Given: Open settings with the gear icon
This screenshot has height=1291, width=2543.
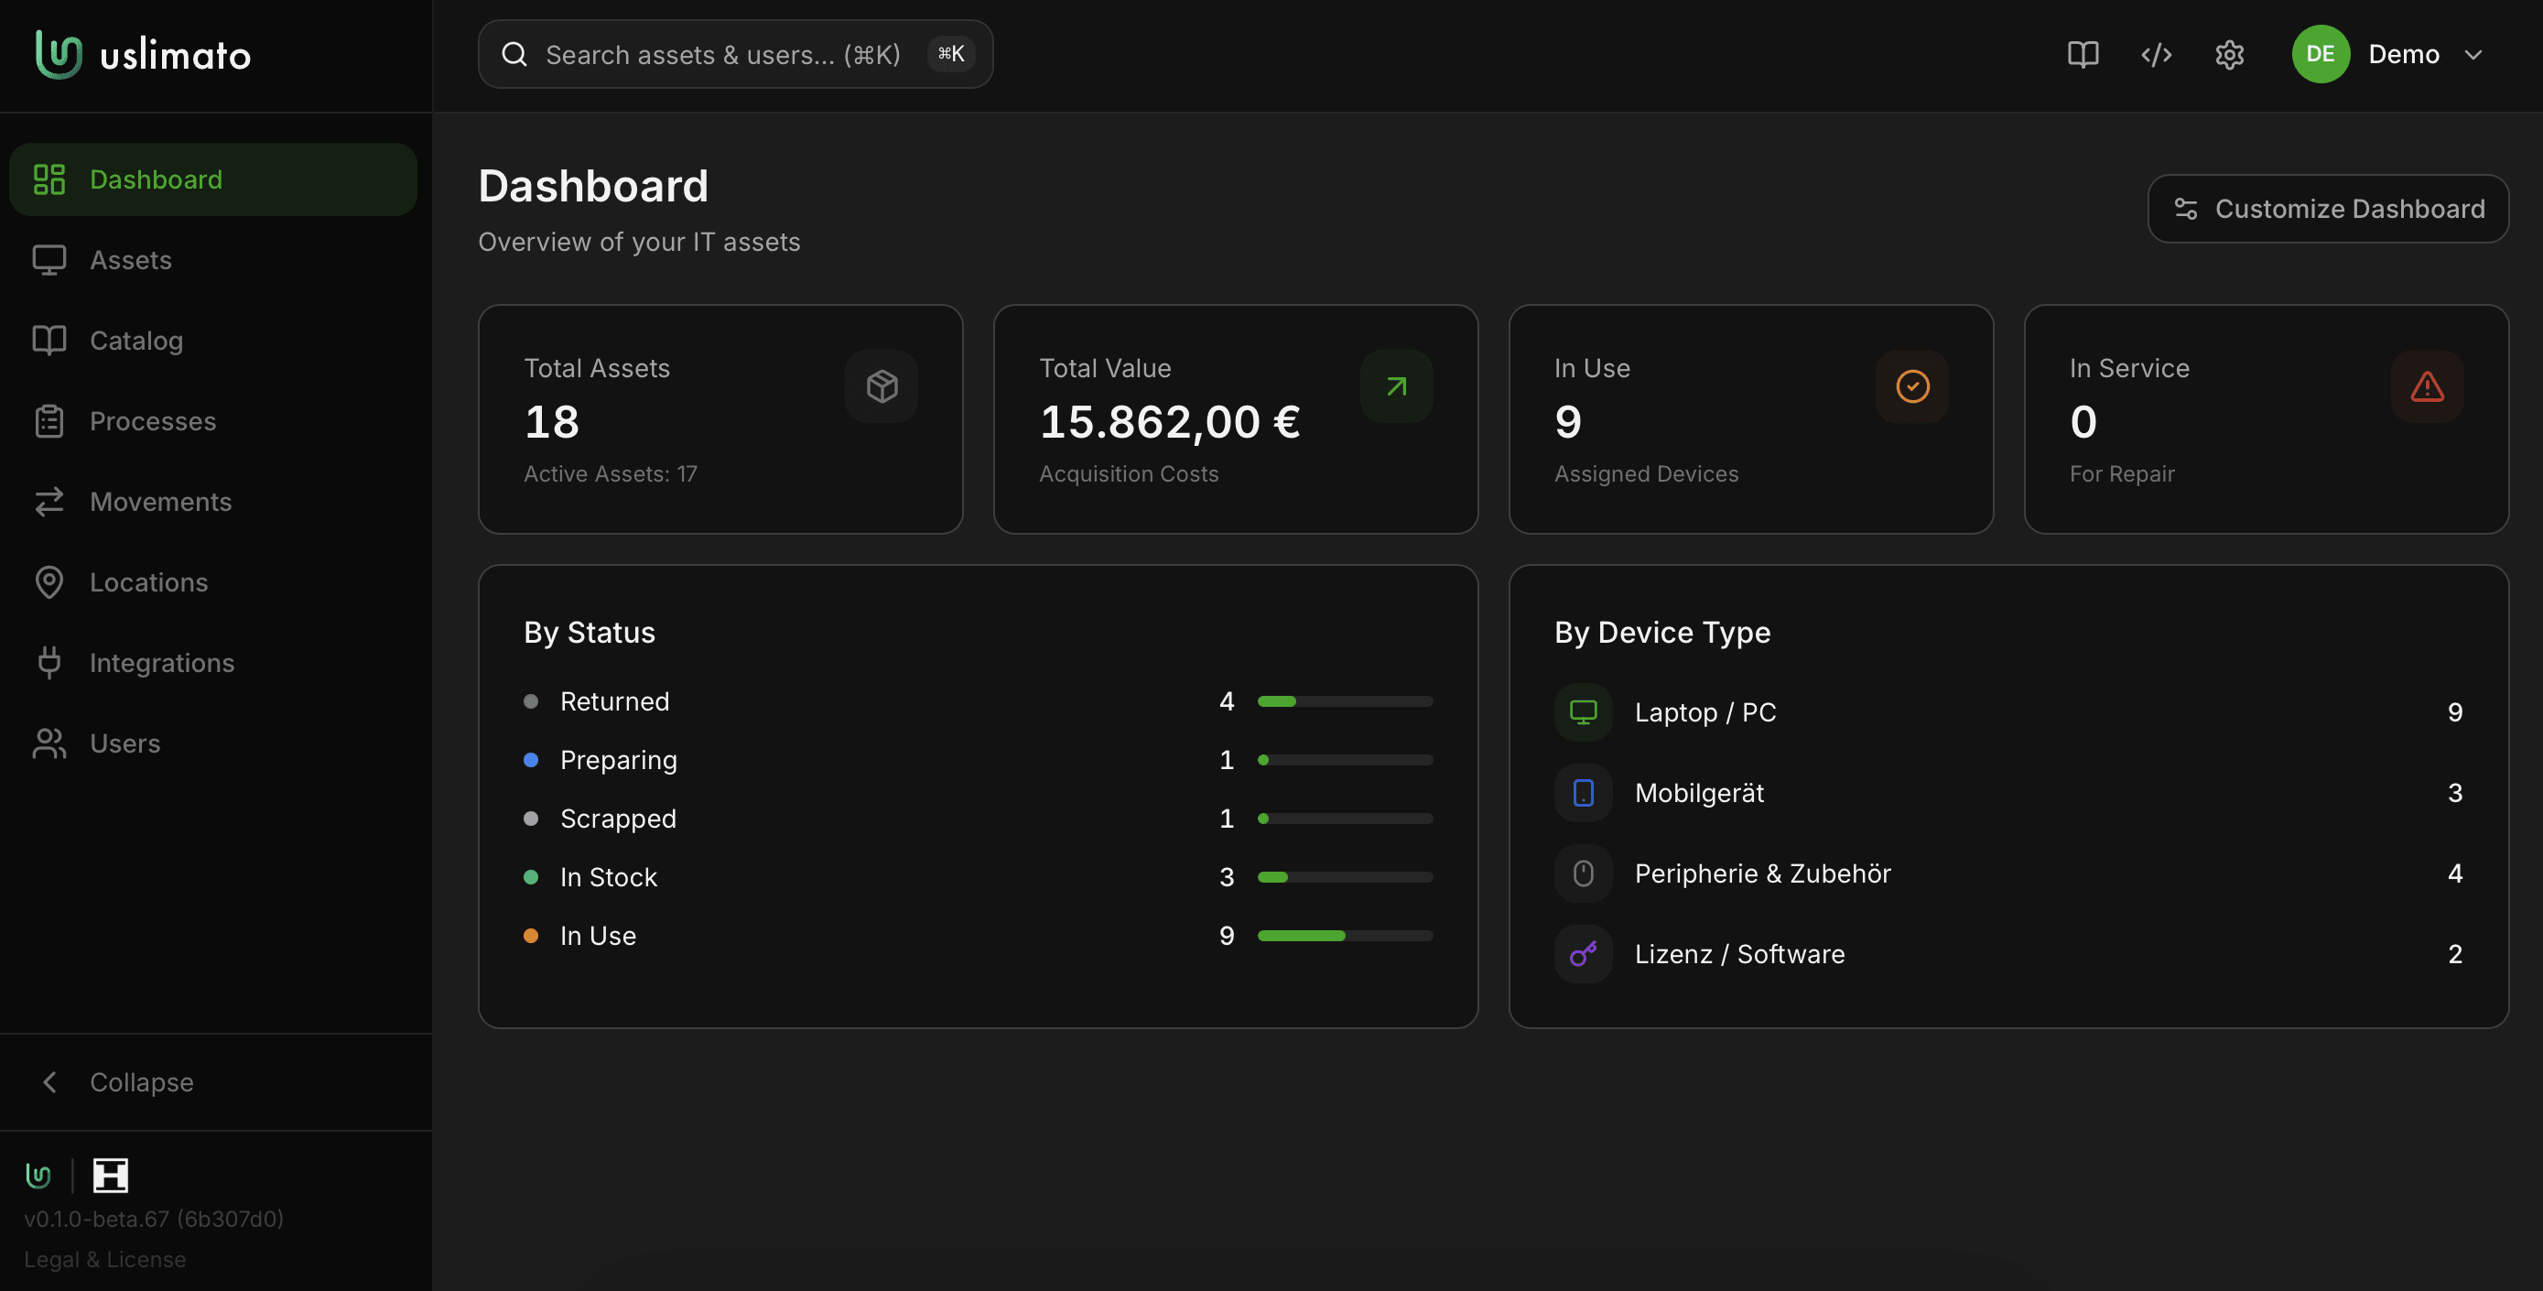Looking at the screenshot, I should point(2229,54).
